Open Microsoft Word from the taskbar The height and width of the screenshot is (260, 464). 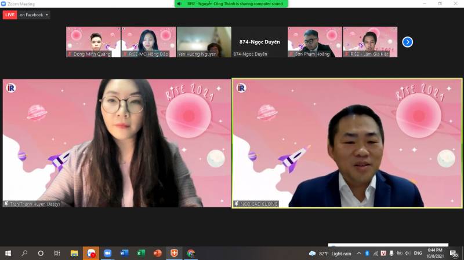click(124, 253)
